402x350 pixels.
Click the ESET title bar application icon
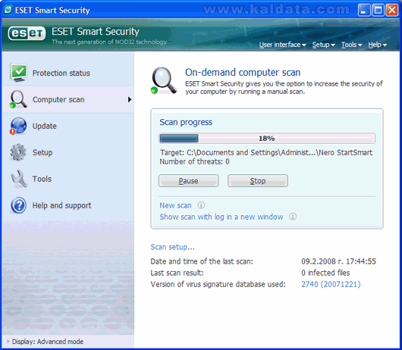tap(8, 10)
